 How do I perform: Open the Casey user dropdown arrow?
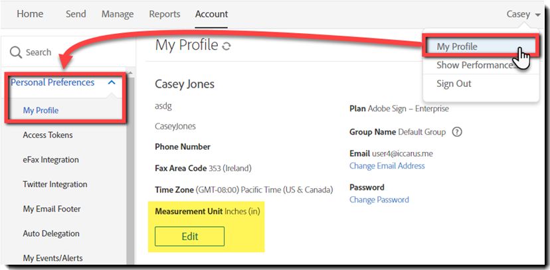pyautogui.click(x=538, y=15)
